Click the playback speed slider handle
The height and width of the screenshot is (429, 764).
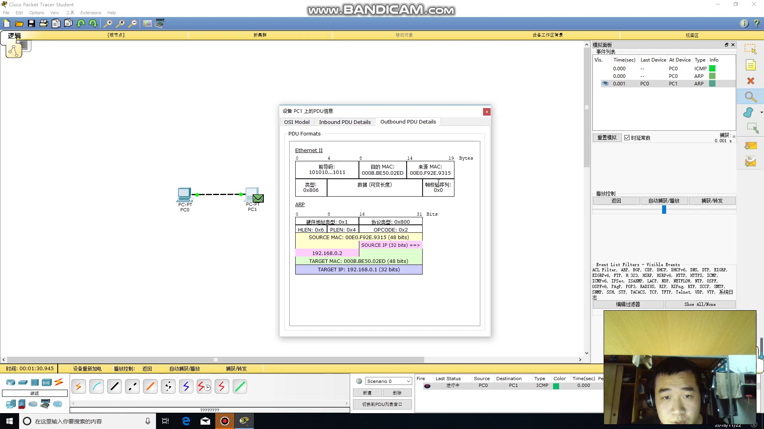pos(664,210)
